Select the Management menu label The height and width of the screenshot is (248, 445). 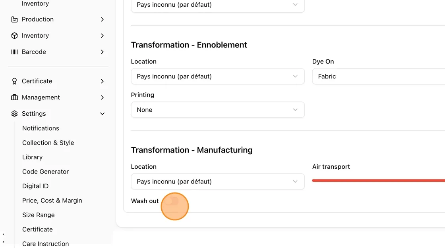pyautogui.click(x=41, y=97)
